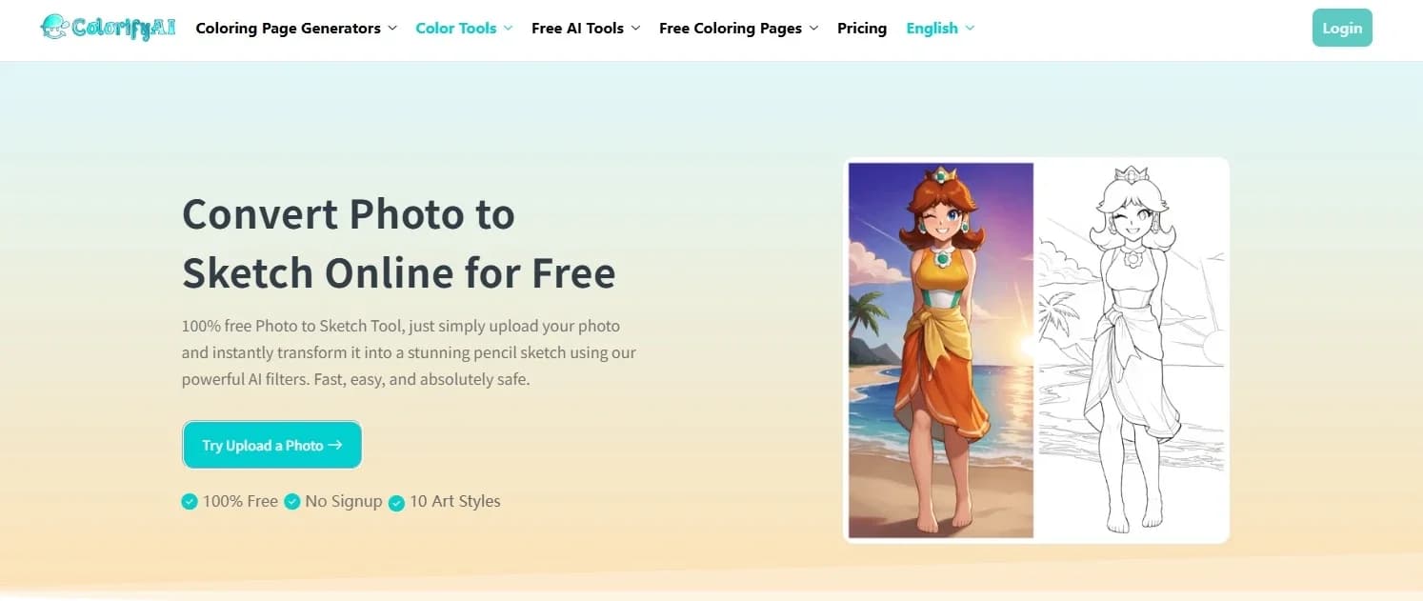Click the checkmark icon beside 100% Free
Image resolution: width=1423 pixels, height=601 pixels.
(x=190, y=501)
